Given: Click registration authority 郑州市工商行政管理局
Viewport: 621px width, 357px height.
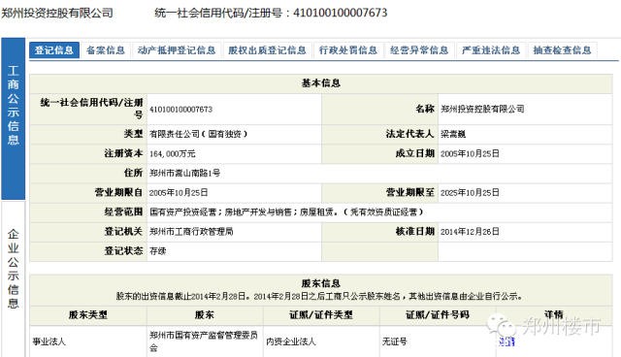Looking at the screenshot, I should (x=191, y=232).
